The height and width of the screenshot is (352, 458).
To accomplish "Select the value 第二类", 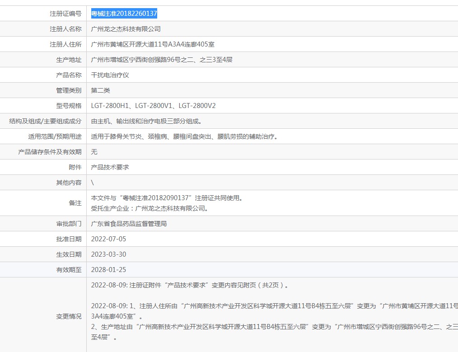I will tap(100, 90).
